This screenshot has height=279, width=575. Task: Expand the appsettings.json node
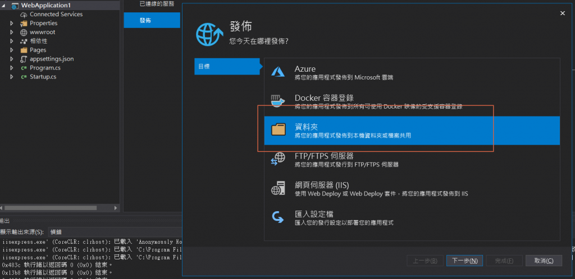tap(12, 59)
